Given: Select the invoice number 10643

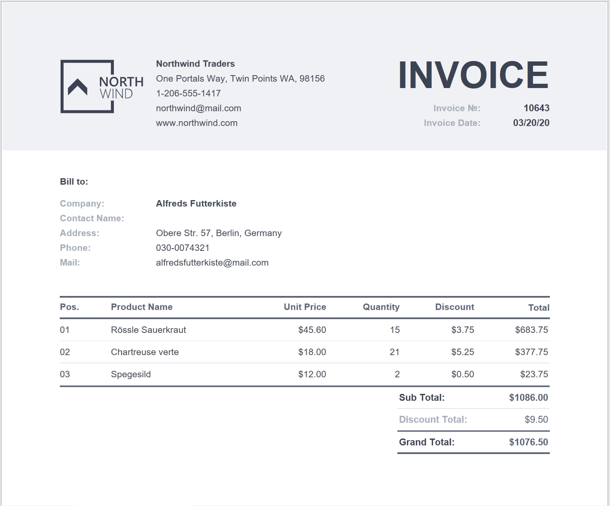Looking at the screenshot, I should [x=536, y=108].
